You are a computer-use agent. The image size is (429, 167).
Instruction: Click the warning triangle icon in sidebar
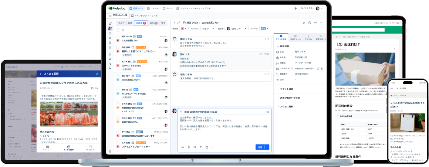click(x=110, y=54)
